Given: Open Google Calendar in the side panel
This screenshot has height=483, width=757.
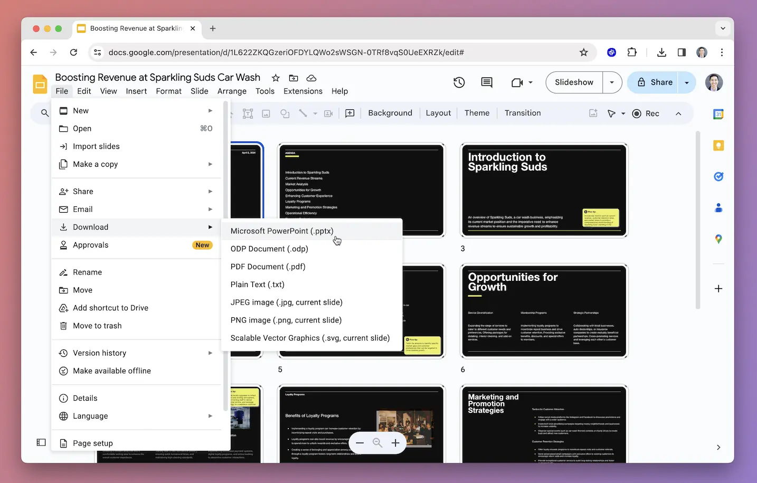Looking at the screenshot, I should click(718, 113).
